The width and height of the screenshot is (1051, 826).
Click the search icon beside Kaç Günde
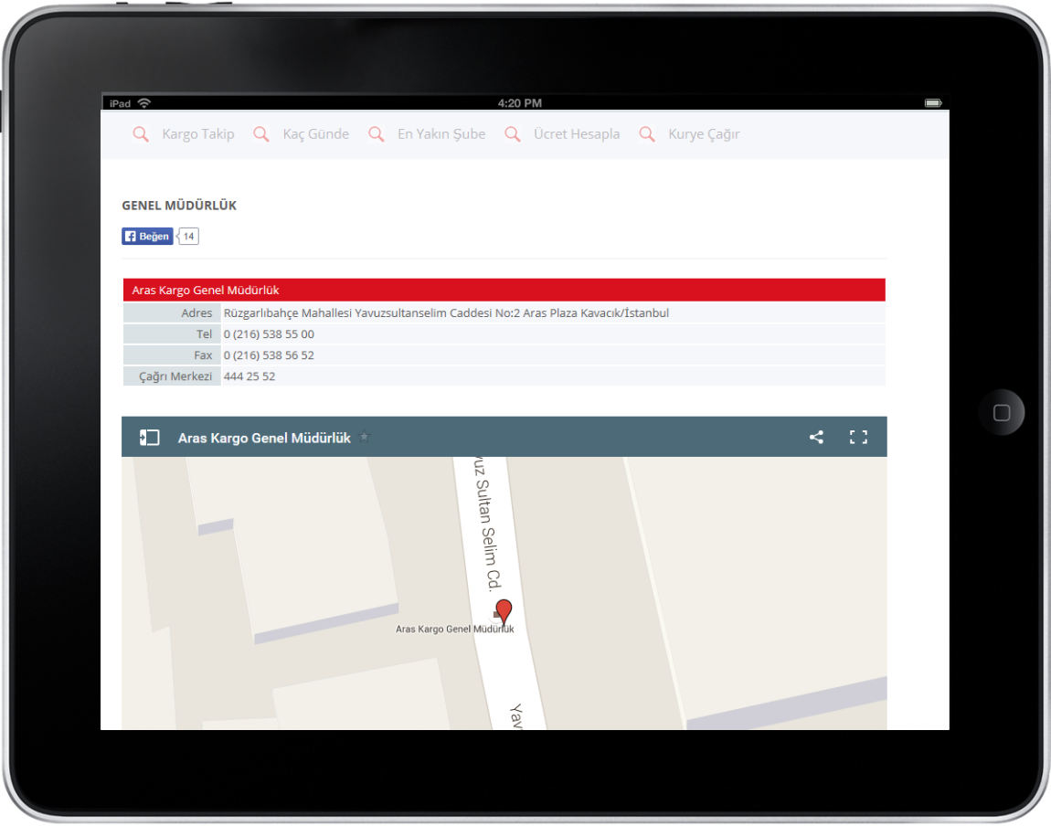pyautogui.click(x=261, y=134)
